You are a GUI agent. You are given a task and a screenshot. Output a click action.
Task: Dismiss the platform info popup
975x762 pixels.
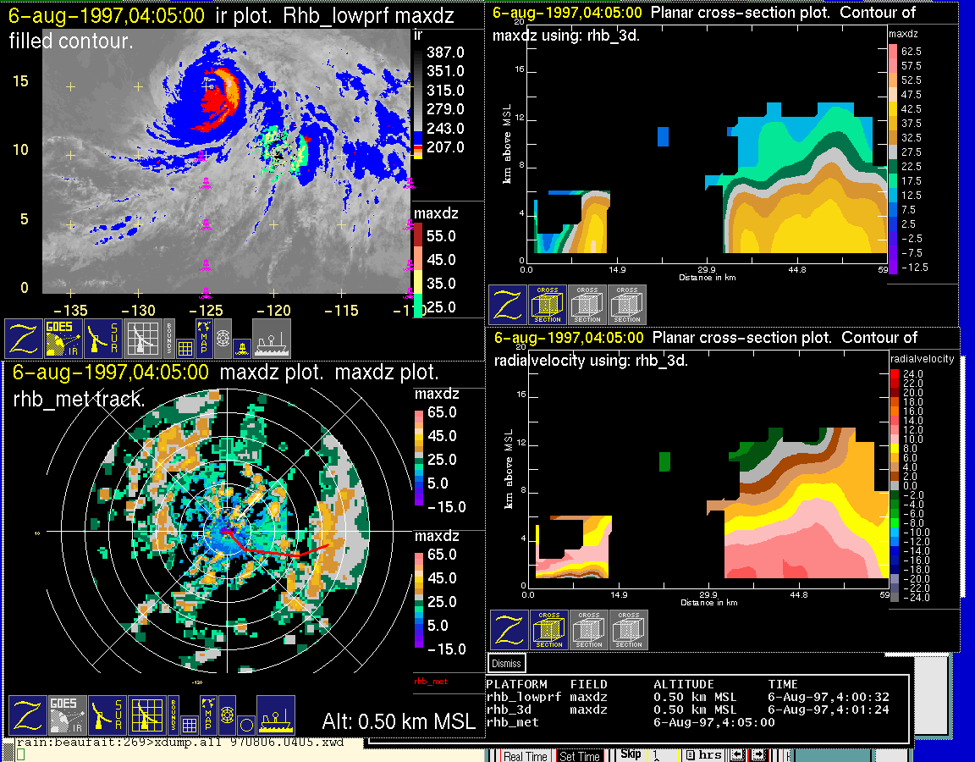(x=507, y=663)
